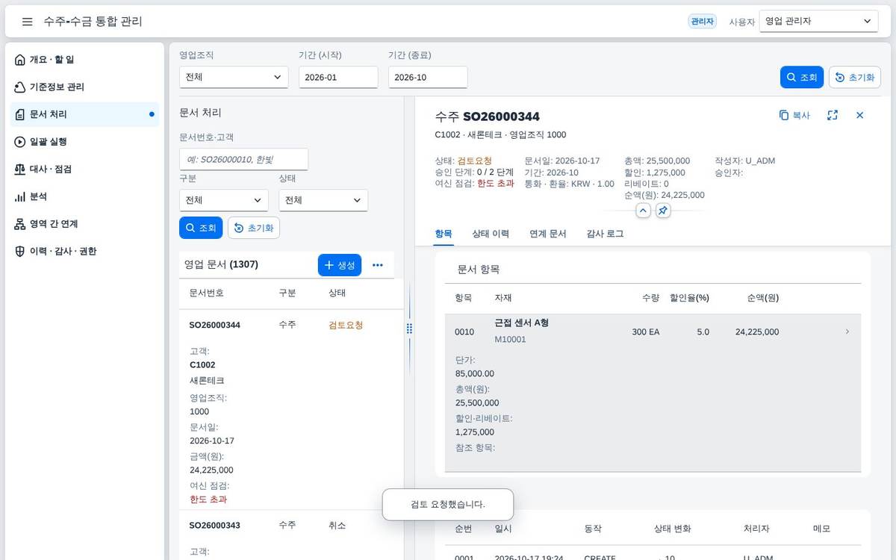This screenshot has width=896, height=560.
Task: Enter full screen for document detail
Action: 833,115
